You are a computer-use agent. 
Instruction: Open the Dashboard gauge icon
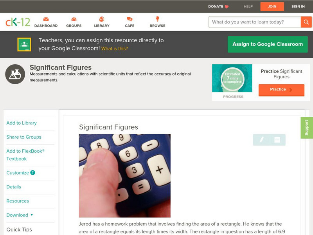(46, 19)
